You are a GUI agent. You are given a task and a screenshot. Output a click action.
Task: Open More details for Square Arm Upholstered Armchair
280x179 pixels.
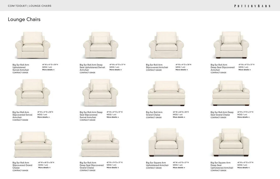pos(179,167)
